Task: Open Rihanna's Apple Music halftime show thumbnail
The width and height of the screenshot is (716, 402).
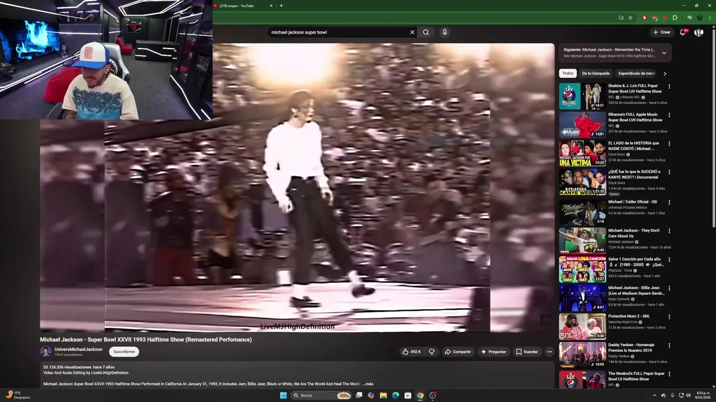Action: 582,125
